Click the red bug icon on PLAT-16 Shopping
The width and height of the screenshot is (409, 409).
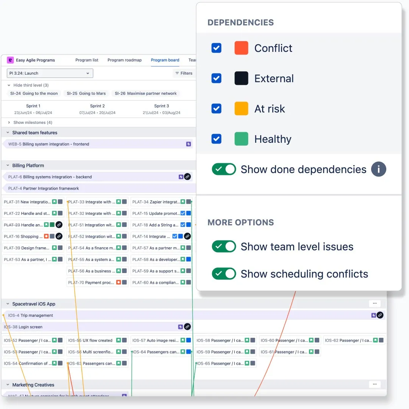pos(46,236)
